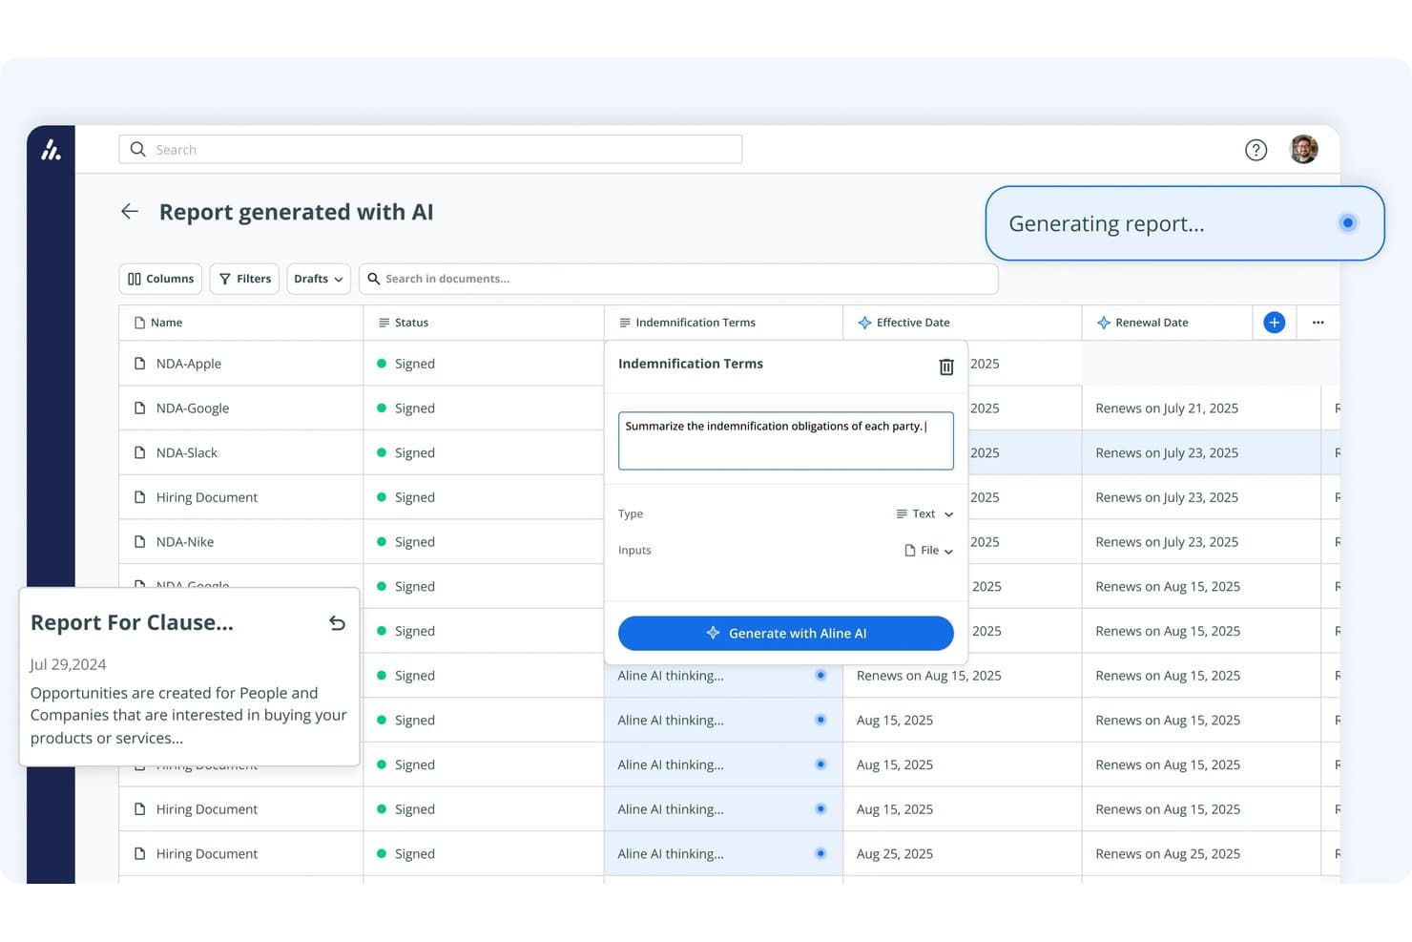Select the Renewal Date column header
The height and width of the screenshot is (942, 1412).
[1167, 323]
